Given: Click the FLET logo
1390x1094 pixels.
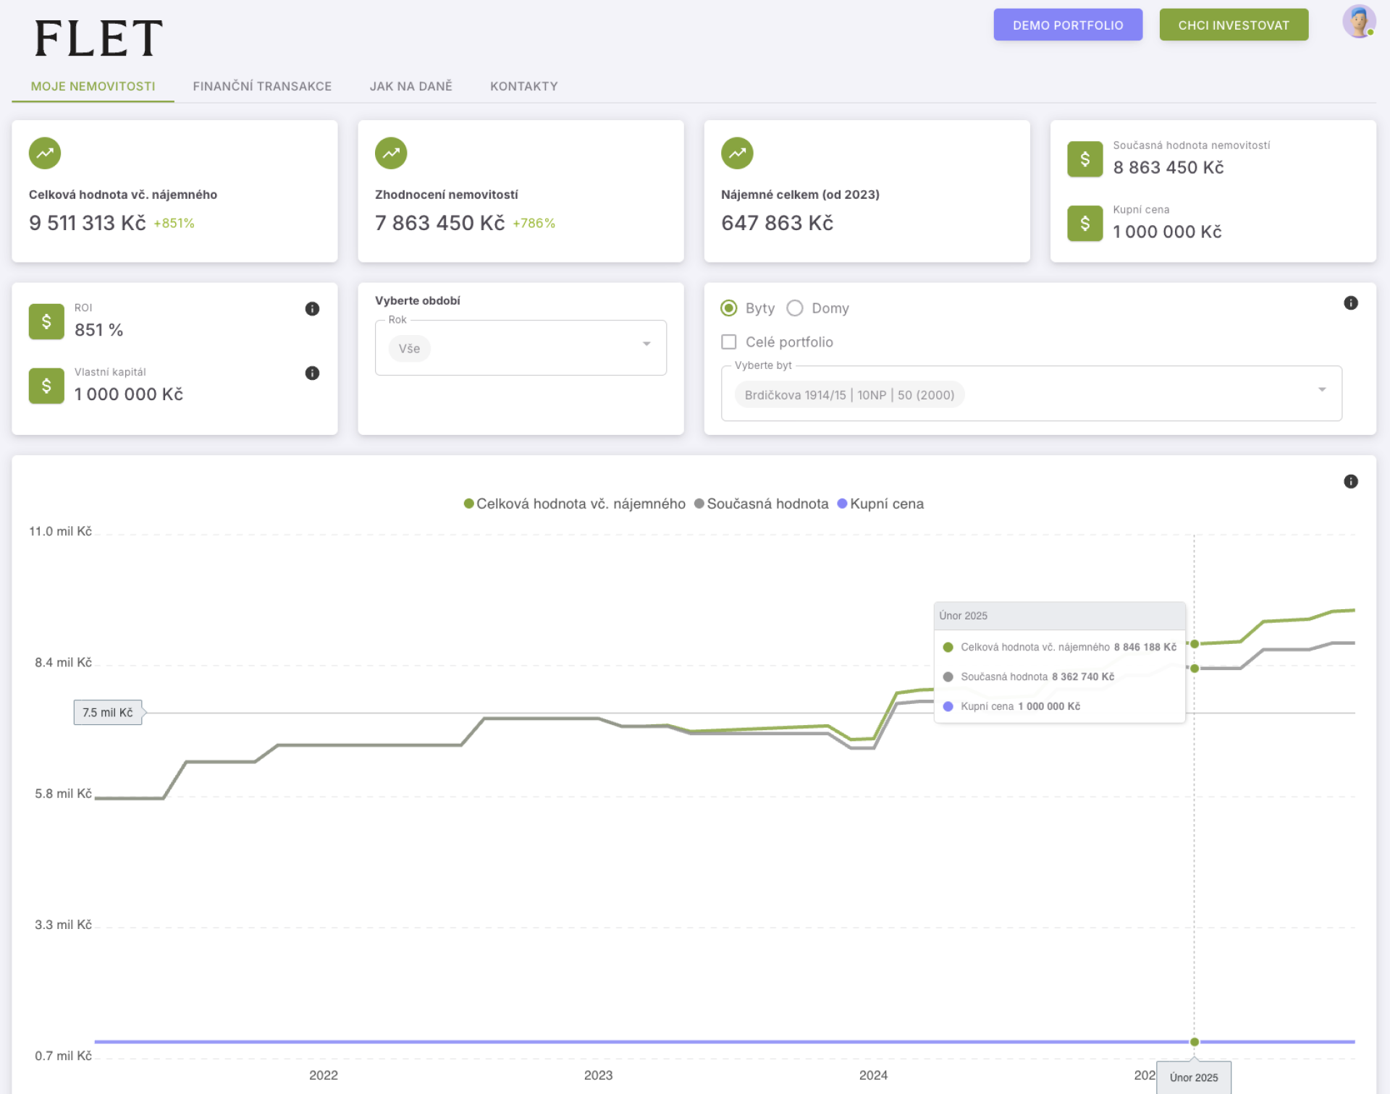Looking at the screenshot, I should [x=98, y=38].
